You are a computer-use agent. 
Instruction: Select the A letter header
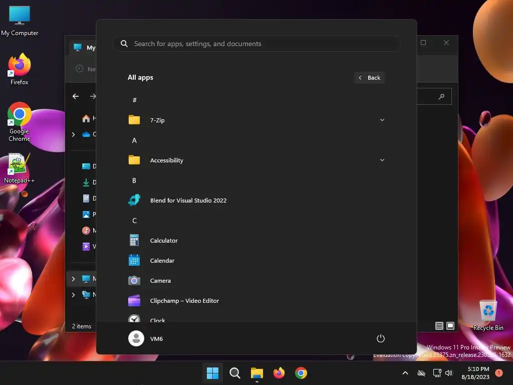[134, 140]
